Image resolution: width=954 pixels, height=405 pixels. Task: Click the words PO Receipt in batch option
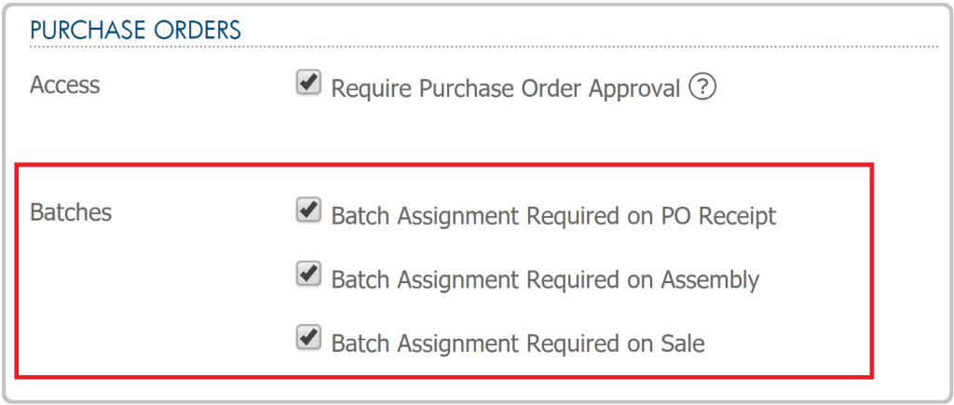(718, 217)
